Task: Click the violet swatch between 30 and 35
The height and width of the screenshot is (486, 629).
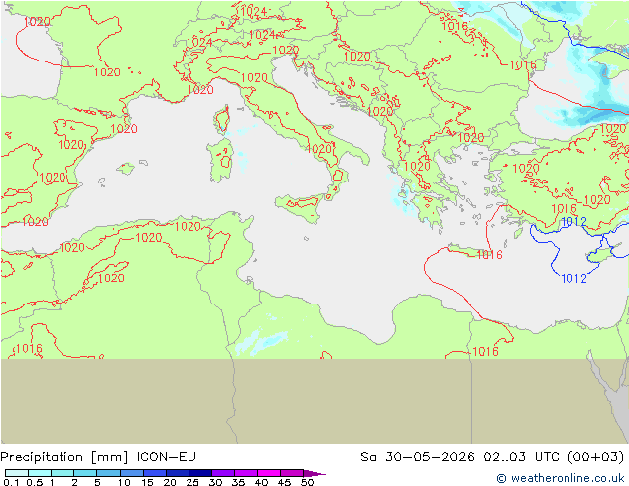Action: pyautogui.click(x=223, y=473)
